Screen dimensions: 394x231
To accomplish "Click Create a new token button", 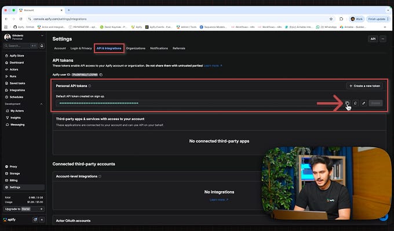I will tap(364, 86).
